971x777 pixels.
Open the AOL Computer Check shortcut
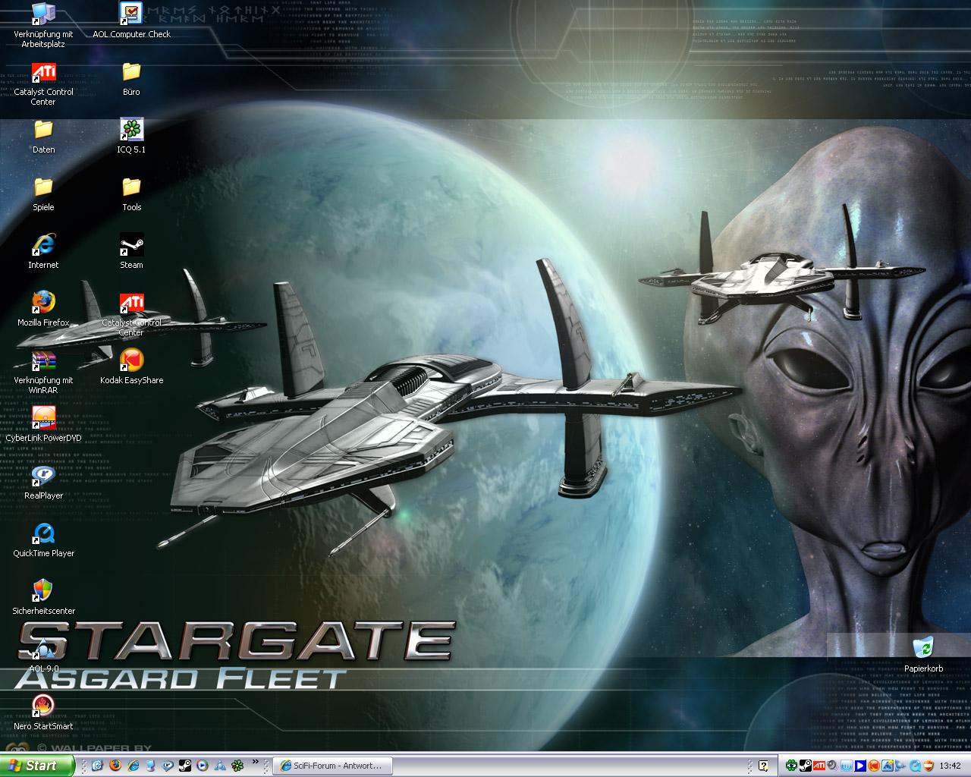131,15
